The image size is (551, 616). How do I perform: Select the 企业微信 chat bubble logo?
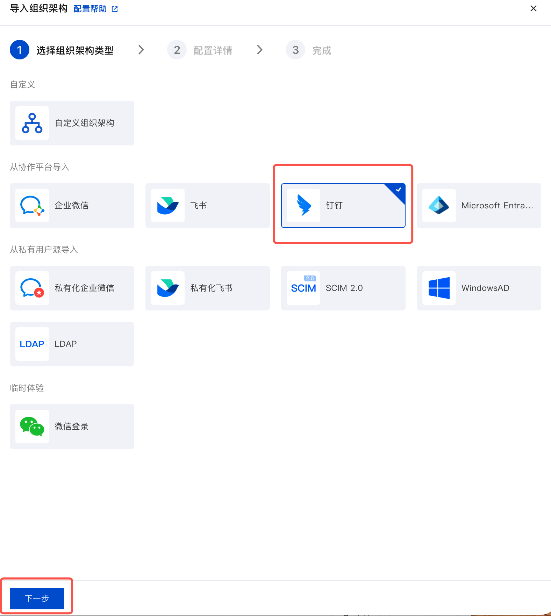[32, 206]
